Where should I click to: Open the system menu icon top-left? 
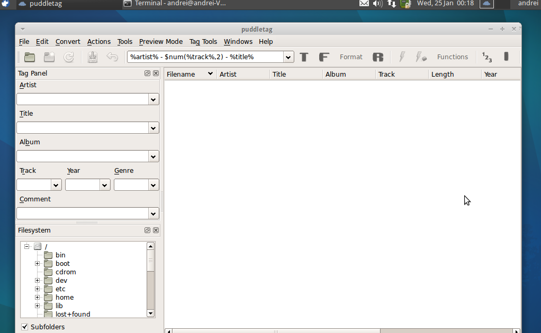[x=5, y=4]
